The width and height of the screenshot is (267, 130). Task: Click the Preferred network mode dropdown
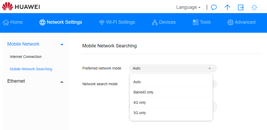(x=173, y=68)
